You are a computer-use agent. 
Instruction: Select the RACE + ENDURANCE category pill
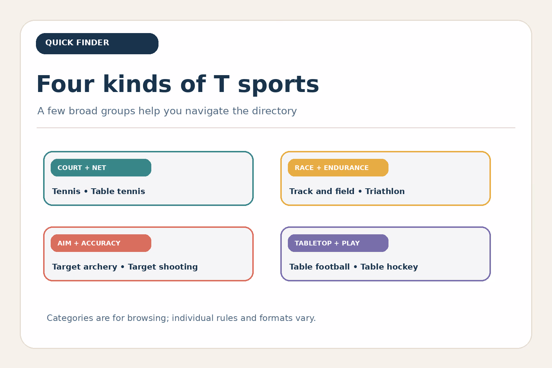point(338,167)
